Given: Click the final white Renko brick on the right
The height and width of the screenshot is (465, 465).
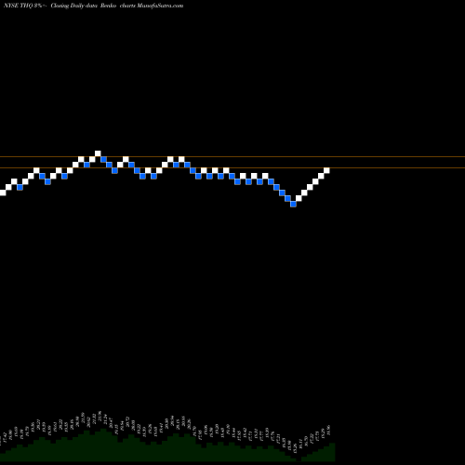Looking at the screenshot, I should tap(326, 170).
